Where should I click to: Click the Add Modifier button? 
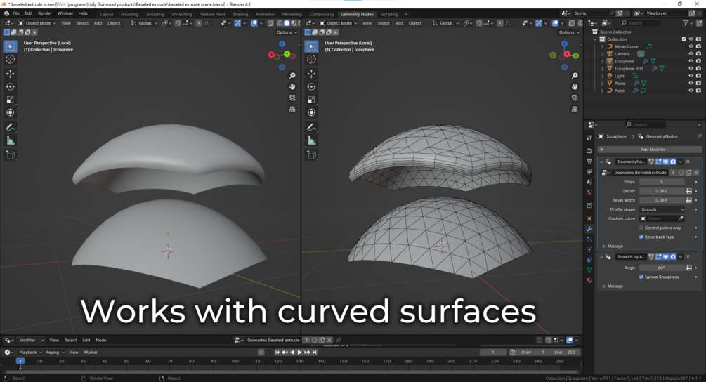[650, 150]
